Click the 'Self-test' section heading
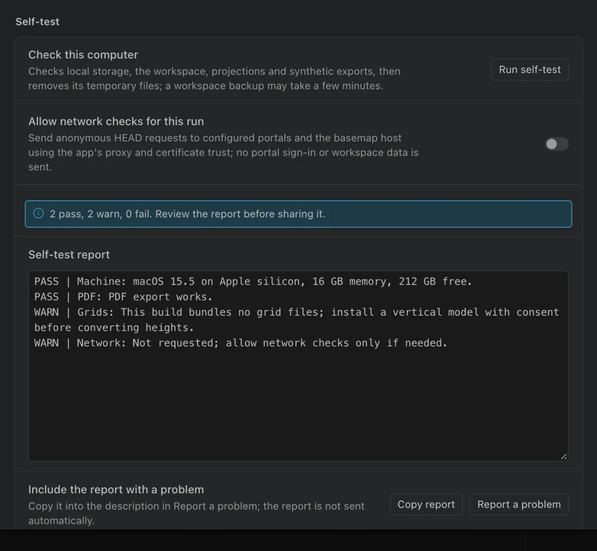 pos(37,22)
